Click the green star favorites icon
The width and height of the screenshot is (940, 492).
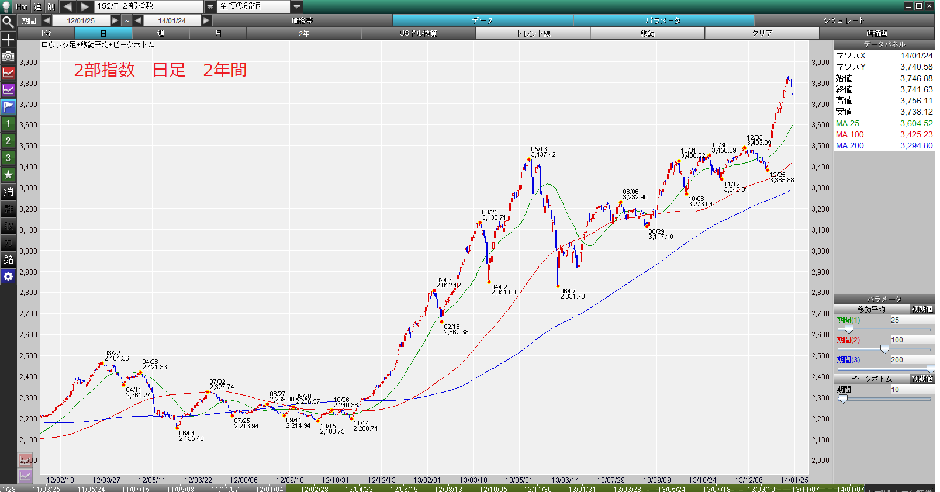point(8,175)
